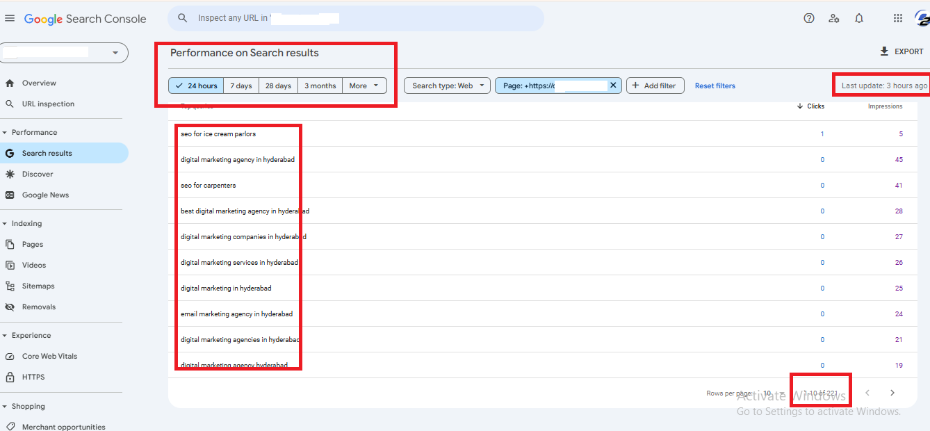Remove the Page filter with X
Screen dimensions: 930x431
point(613,85)
